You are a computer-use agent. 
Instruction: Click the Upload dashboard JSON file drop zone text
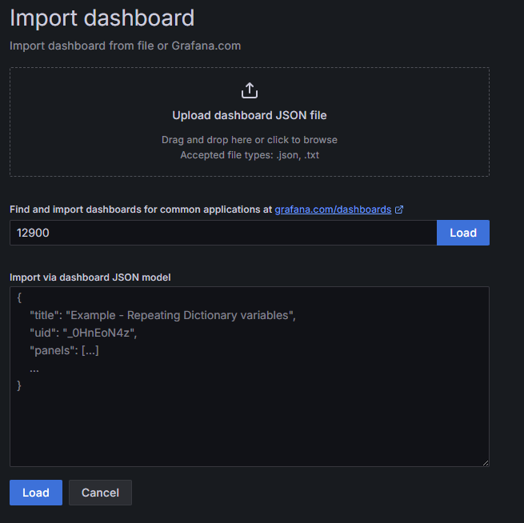250,115
